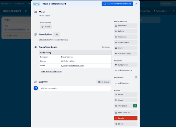The width and height of the screenshot is (176, 128).
Task: Click the phone number (620) 241-6200
Action: click(x=68, y=61)
